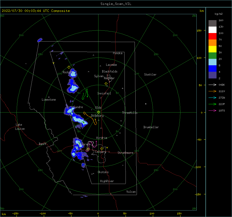
Task: Click the red 70-100 legend swatch
Action: pos(212,36)
